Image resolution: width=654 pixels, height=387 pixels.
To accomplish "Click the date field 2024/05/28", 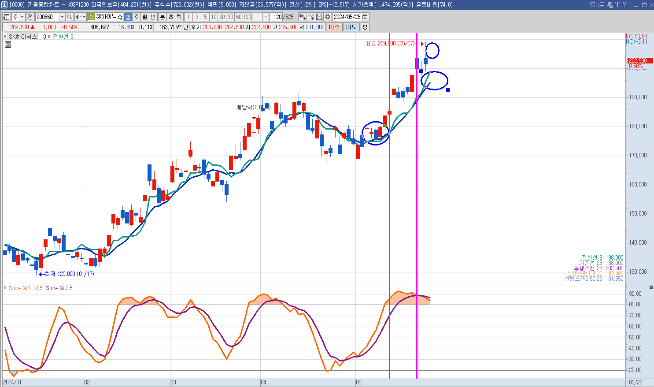I will point(347,17).
